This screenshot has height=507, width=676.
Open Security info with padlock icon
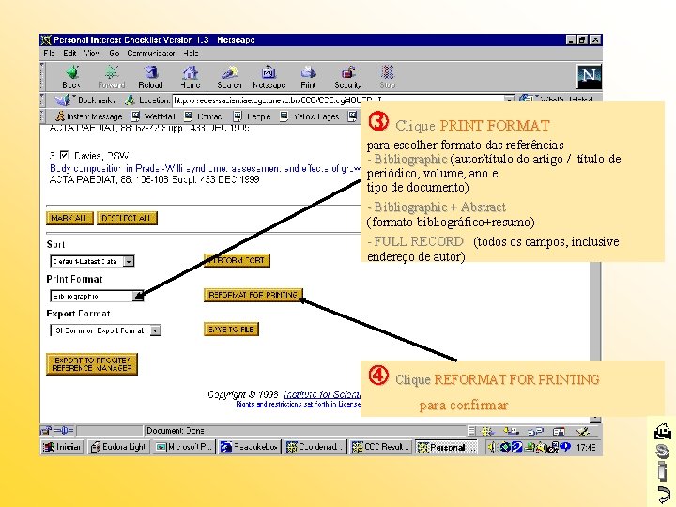(348, 77)
